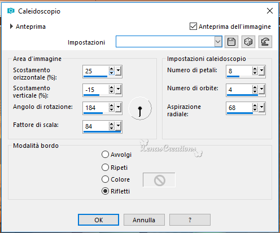280x233 pixels.
Task: Increase Numero di petali with up arrow
Action: tap(255, 69)
